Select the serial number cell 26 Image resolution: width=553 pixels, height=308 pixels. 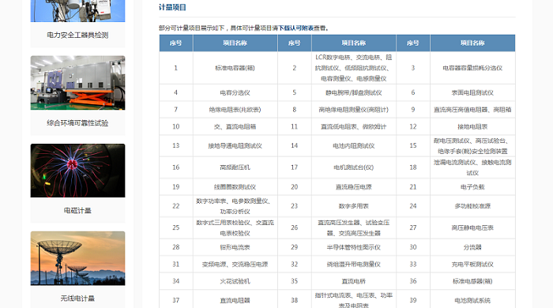(x=295, y=227)
